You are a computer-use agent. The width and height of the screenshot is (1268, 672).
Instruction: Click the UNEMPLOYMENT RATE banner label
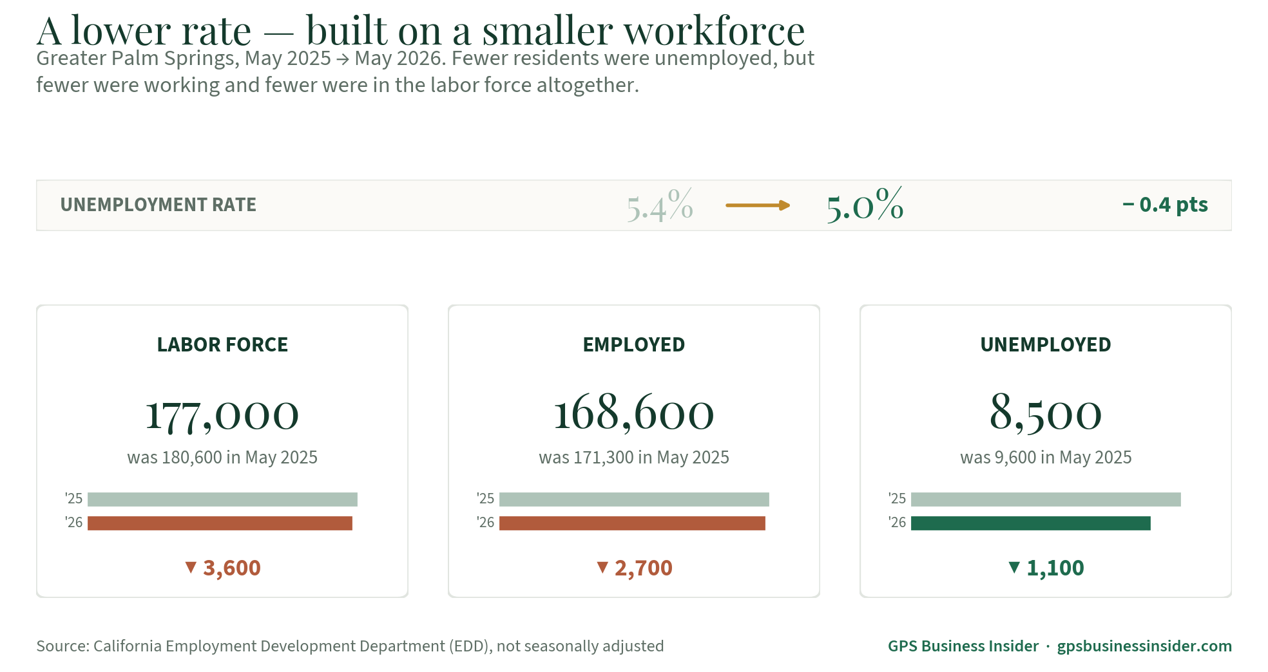tap(158, 205)
